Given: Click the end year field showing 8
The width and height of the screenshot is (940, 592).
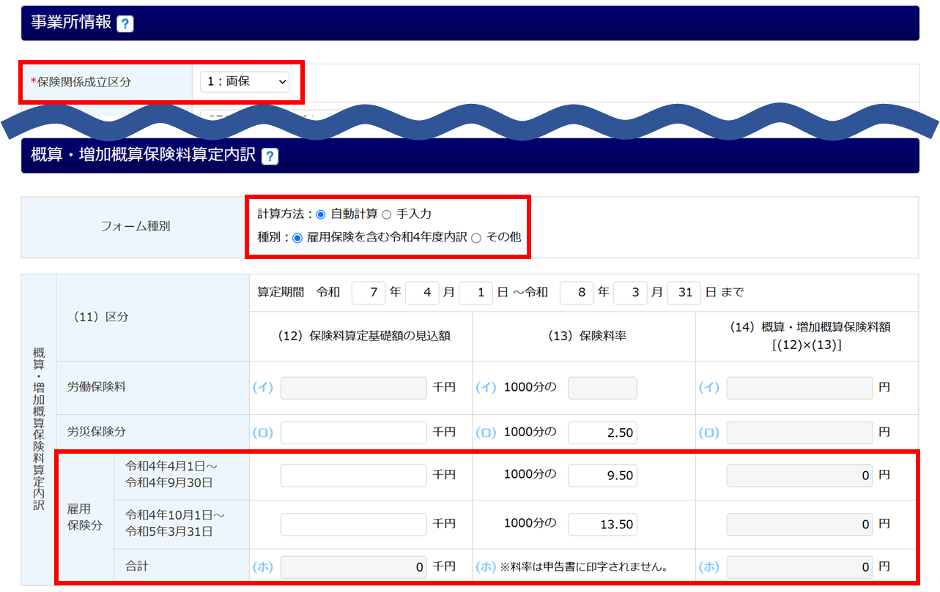Looking at the screenshot, I should 577,293.
